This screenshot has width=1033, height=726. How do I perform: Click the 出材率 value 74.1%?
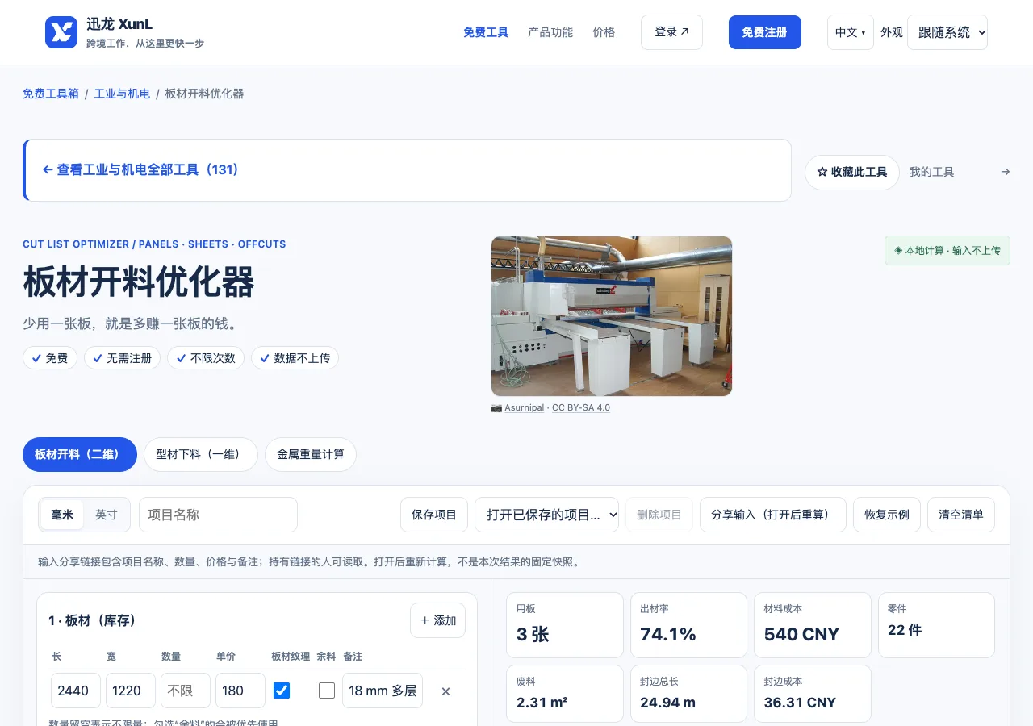coord(668,635)
